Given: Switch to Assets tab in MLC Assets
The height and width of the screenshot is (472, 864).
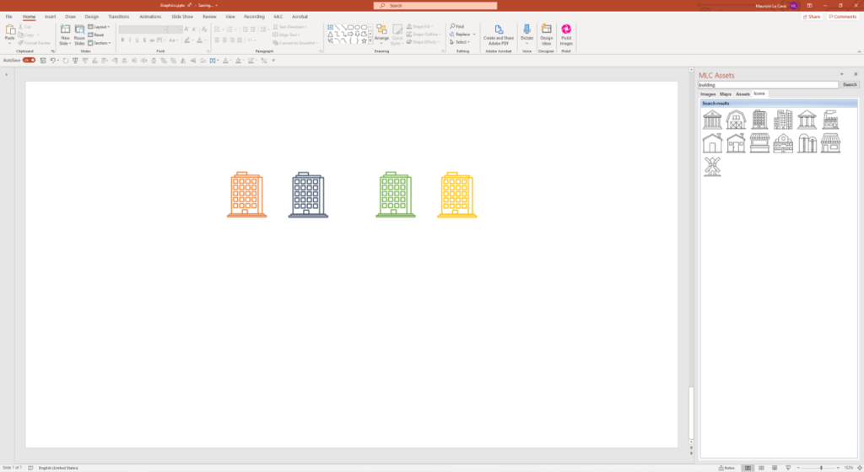Looking at the screenshot, I should [742, 94].
